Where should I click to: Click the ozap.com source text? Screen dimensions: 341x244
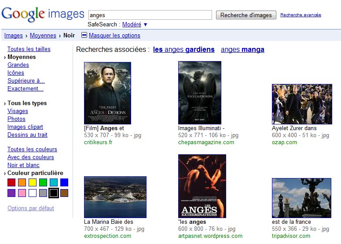click(284, 142)
